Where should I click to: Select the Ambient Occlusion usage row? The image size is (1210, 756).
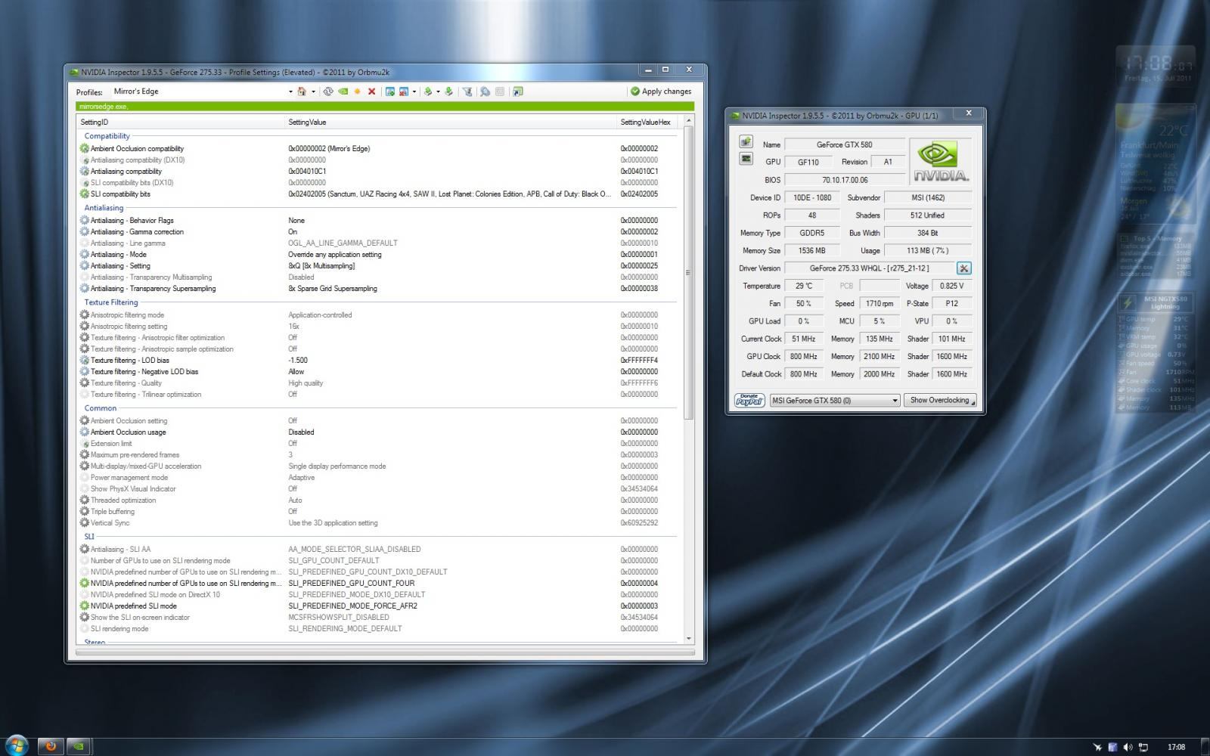pos(378,432)
